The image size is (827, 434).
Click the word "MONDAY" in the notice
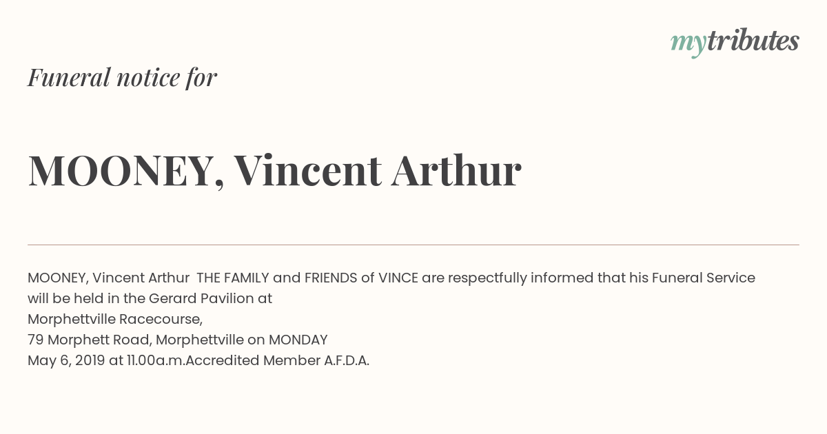pos(298,340)
